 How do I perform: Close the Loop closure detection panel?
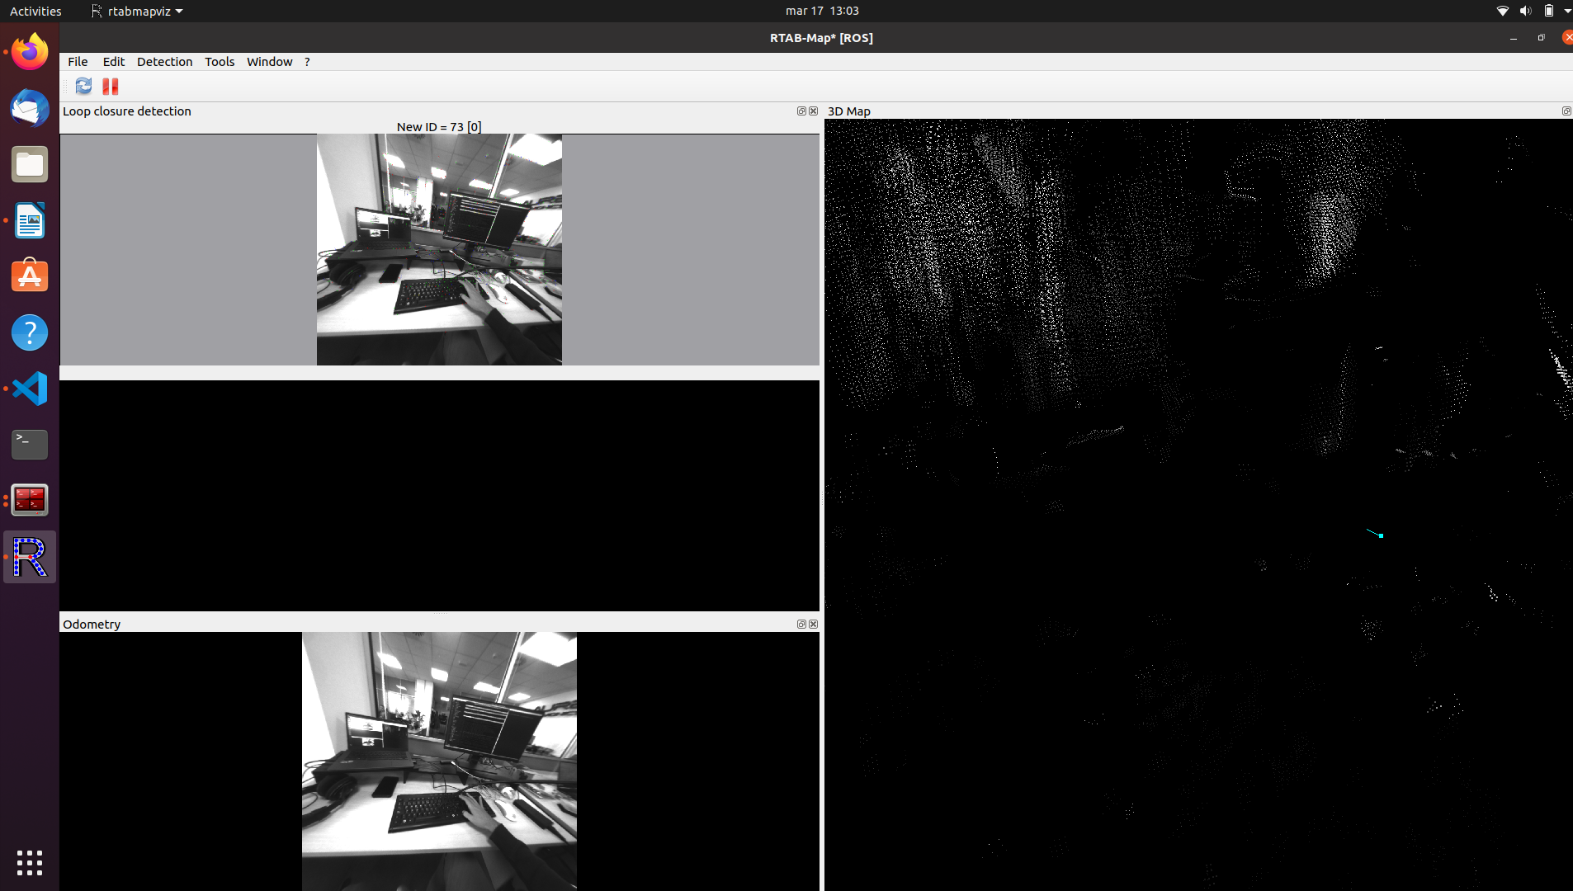pyautogui.click(x=814, y=111)
